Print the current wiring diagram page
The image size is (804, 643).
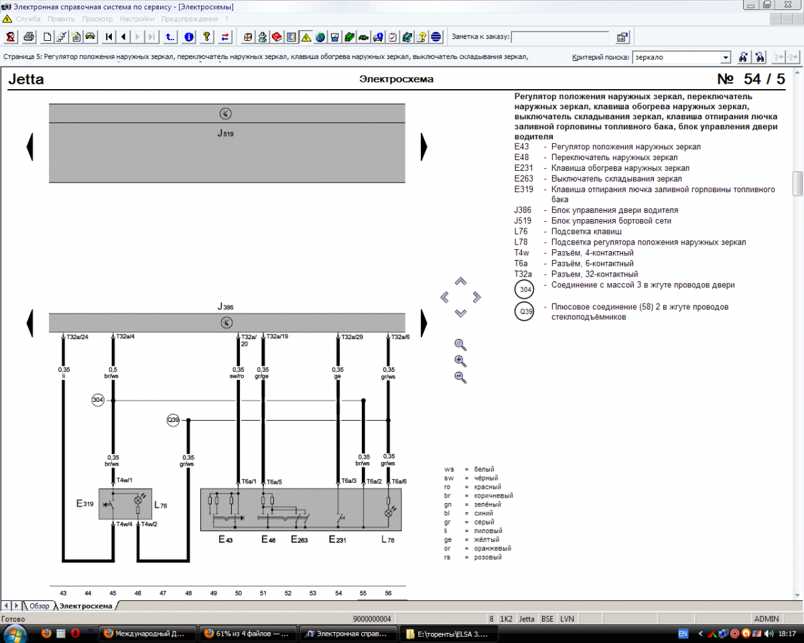pyautogui.click(x=29, y=37)
